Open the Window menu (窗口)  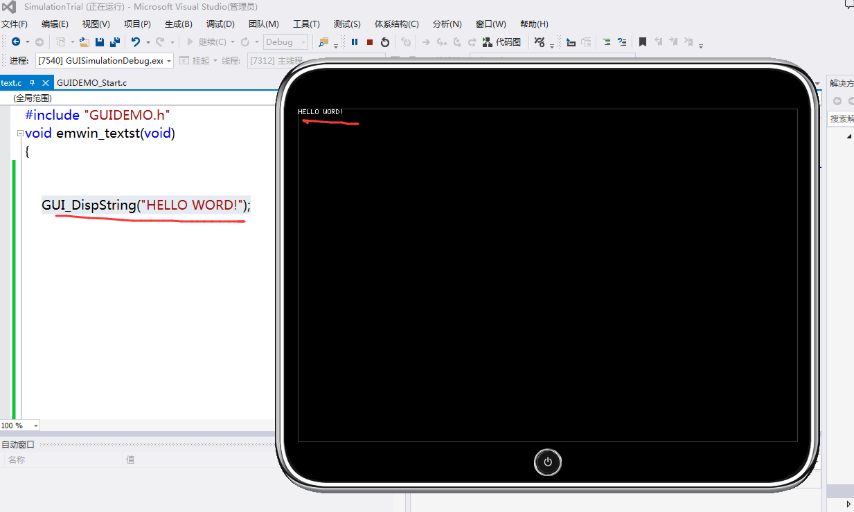pos(490,24)
